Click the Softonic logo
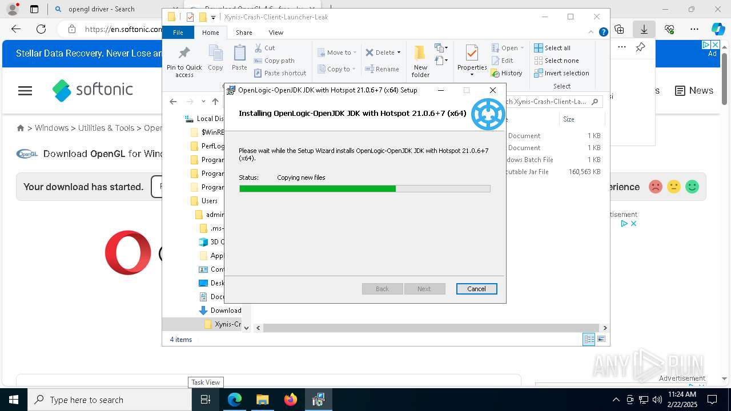 (93, 90)
